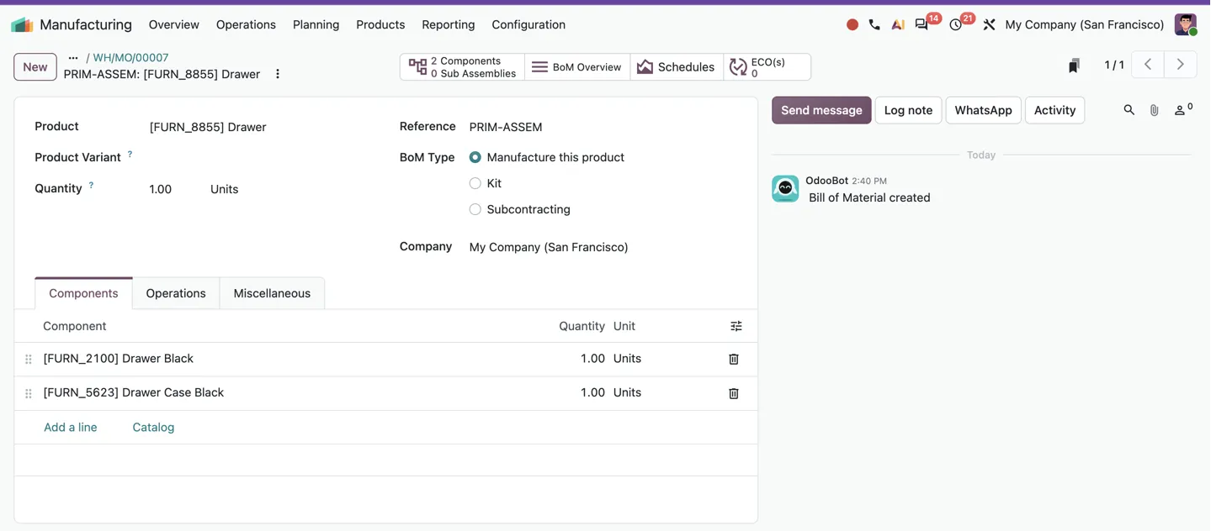Open the Manufacturing app home icon
Viewport: 1211px width, 531px height.
tap(22, 24)
